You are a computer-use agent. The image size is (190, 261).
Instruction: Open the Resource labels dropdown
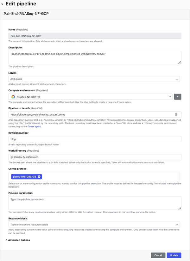(177, 225)
